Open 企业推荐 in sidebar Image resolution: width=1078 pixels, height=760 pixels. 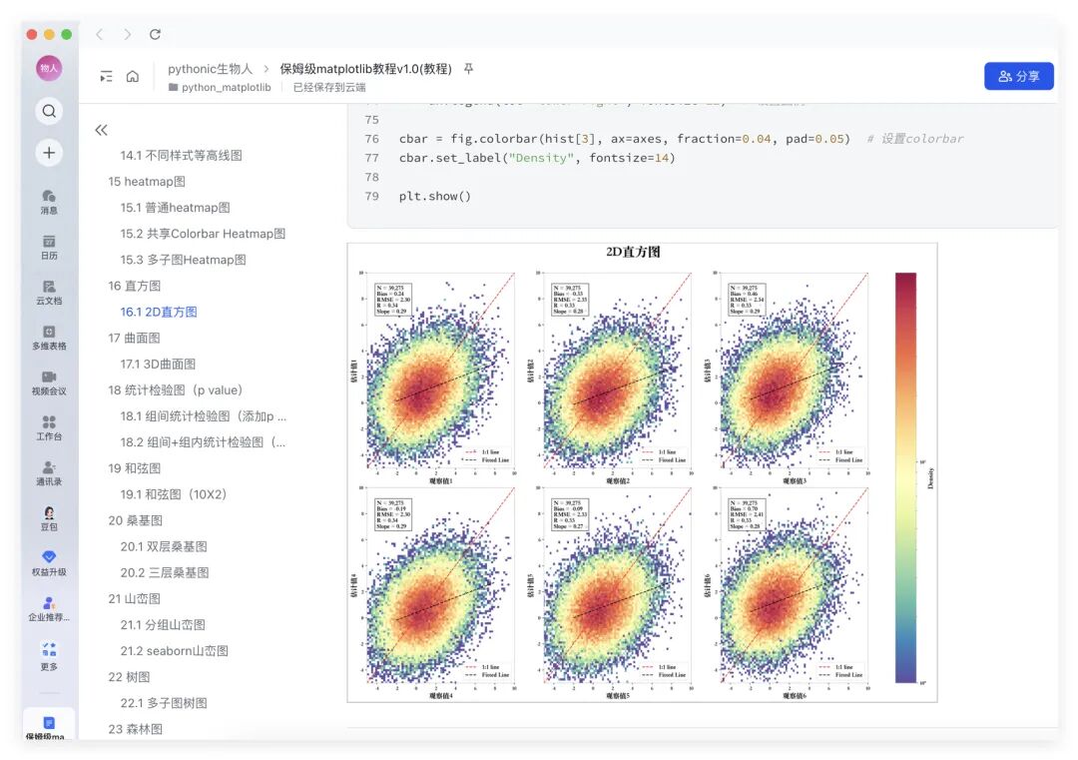tap(49, 608)
